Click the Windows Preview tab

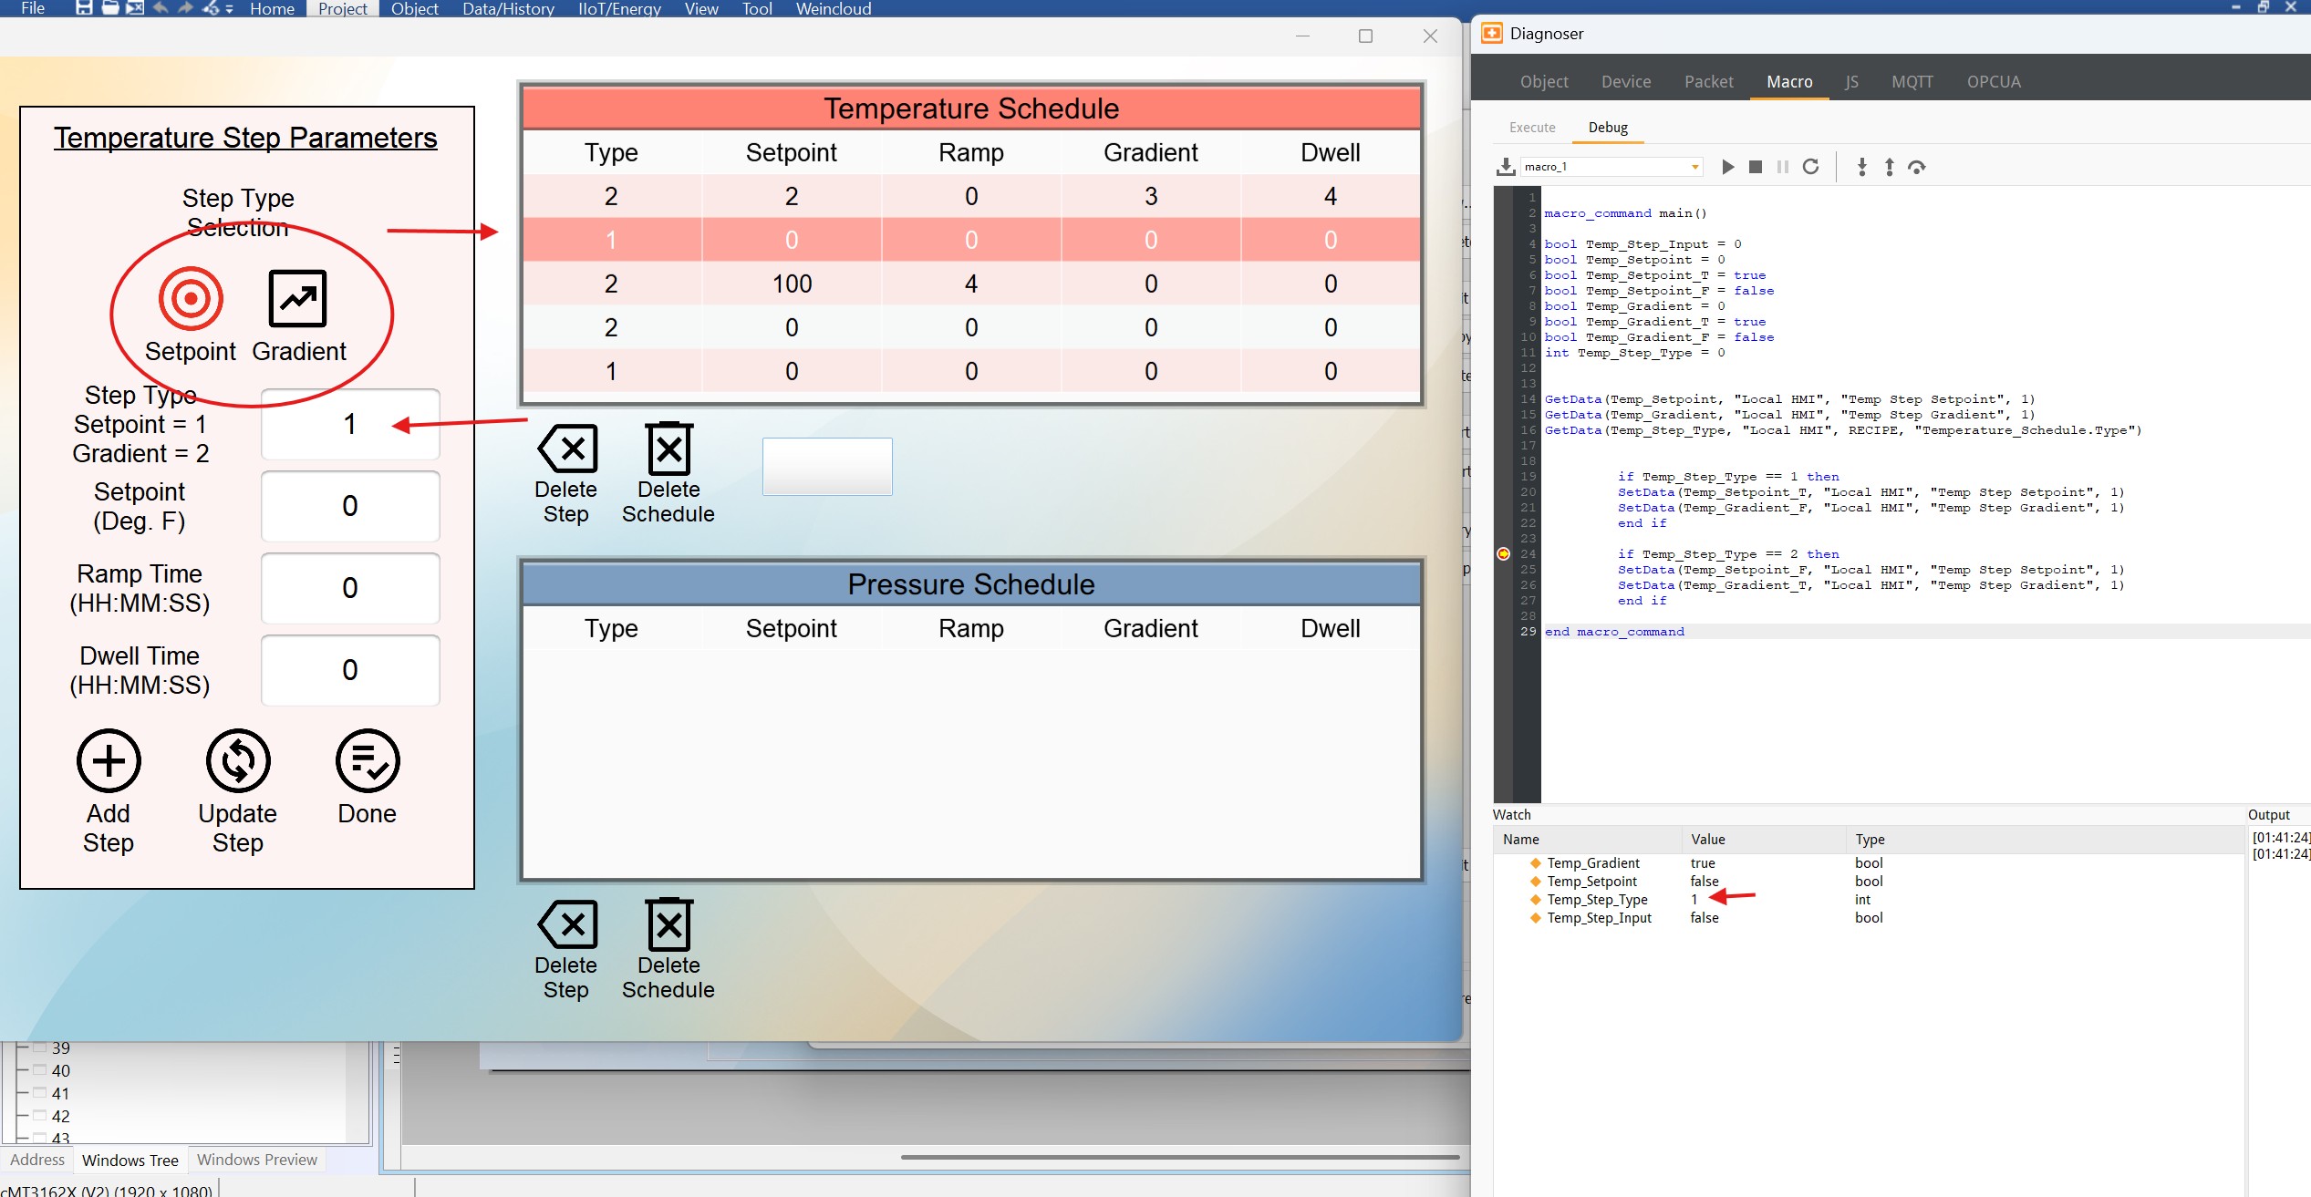point(257,1160)
